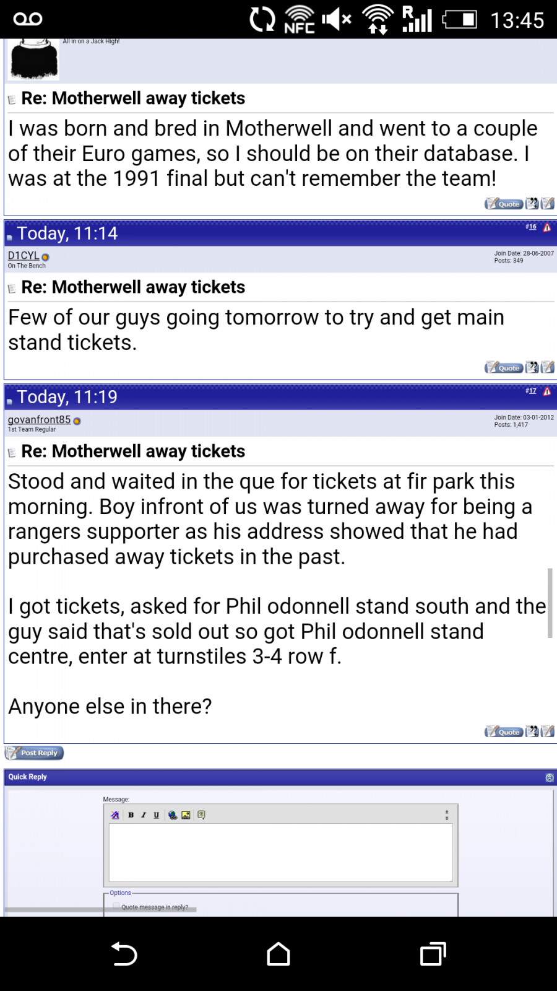Click the Wrap Quote tags icon
Viewport: 557px width, 991px height.
pyautogui.click(x=201, y=815)
